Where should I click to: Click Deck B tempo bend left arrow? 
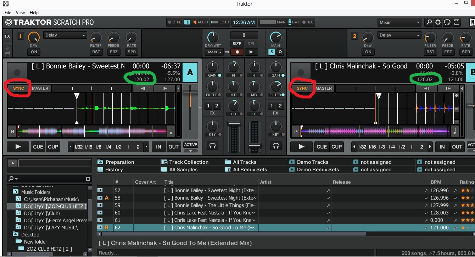pyautogui.click(x=426, y=88)
